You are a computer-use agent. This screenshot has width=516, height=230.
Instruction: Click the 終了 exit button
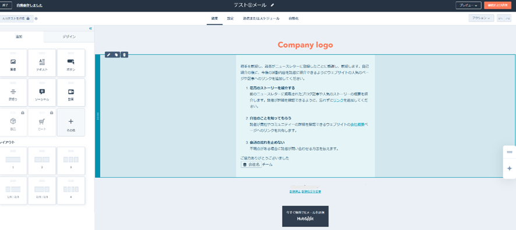(6, 6)
